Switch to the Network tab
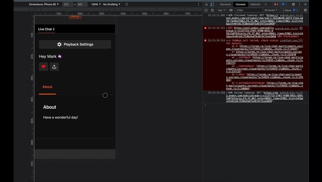 pos(255,4)
